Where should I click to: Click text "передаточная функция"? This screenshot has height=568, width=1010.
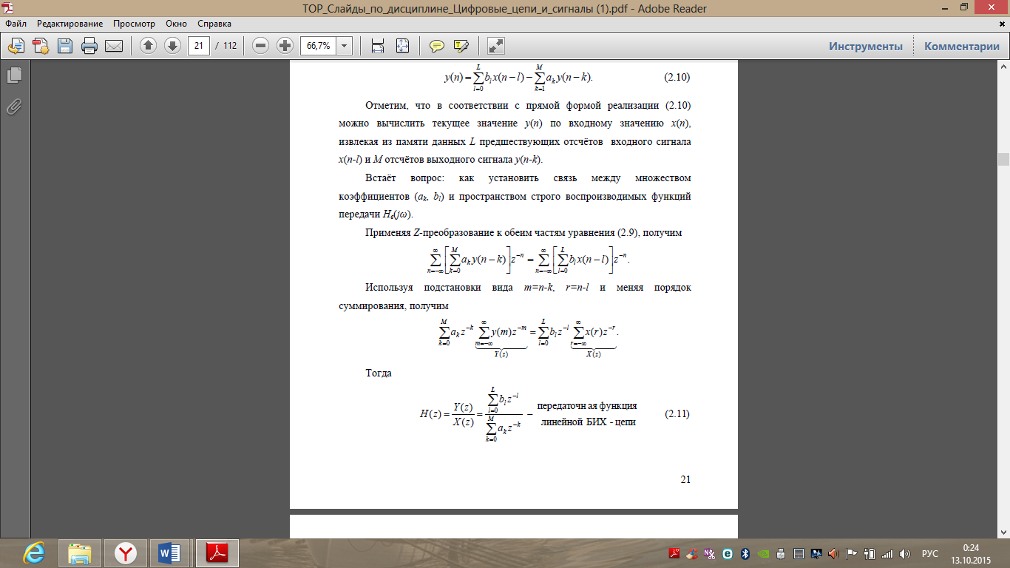(x=587, y=406)
